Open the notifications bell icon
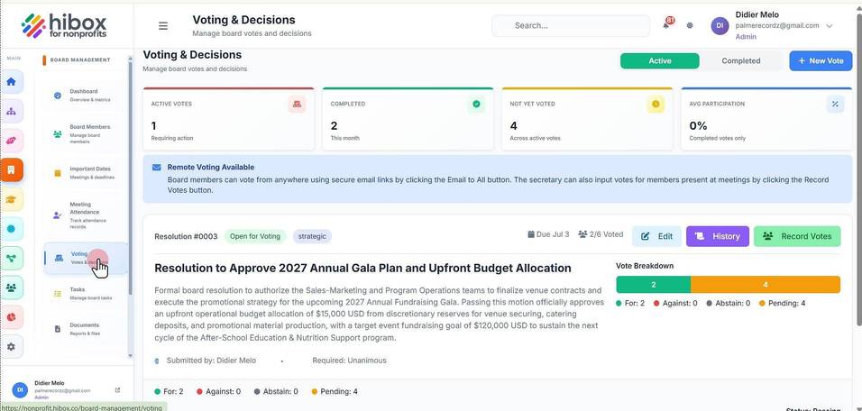The image size is (862, 411). pyautogui.click(x=667, y=24)
